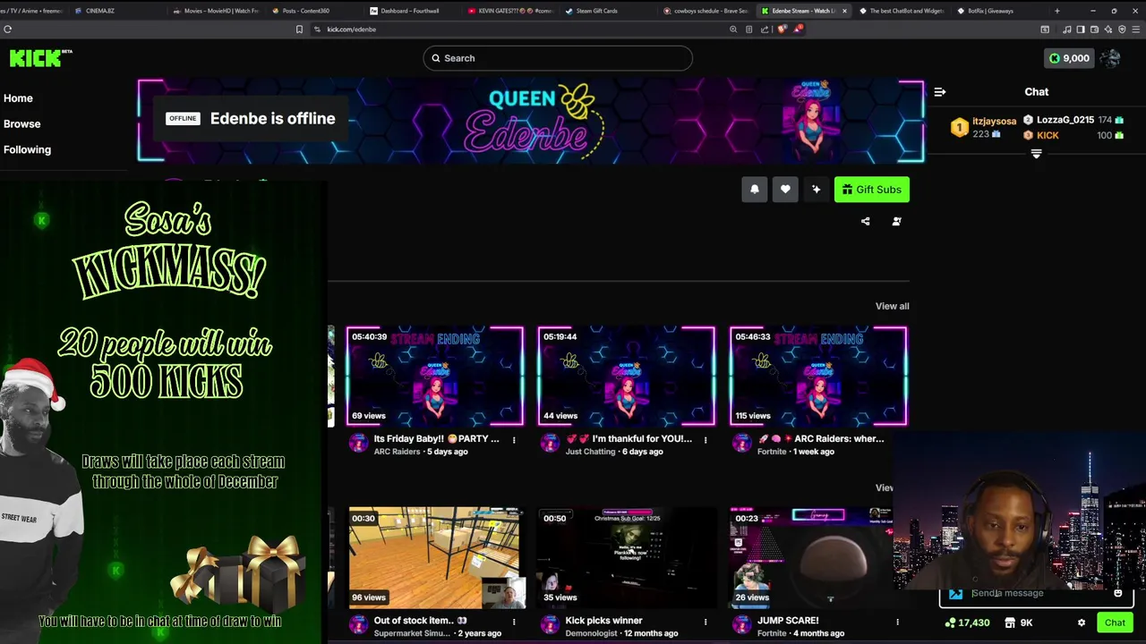Click itzjaysosa in the chat leaderboard
Screen dimensions: 1146x644
(x=994, y=121)
